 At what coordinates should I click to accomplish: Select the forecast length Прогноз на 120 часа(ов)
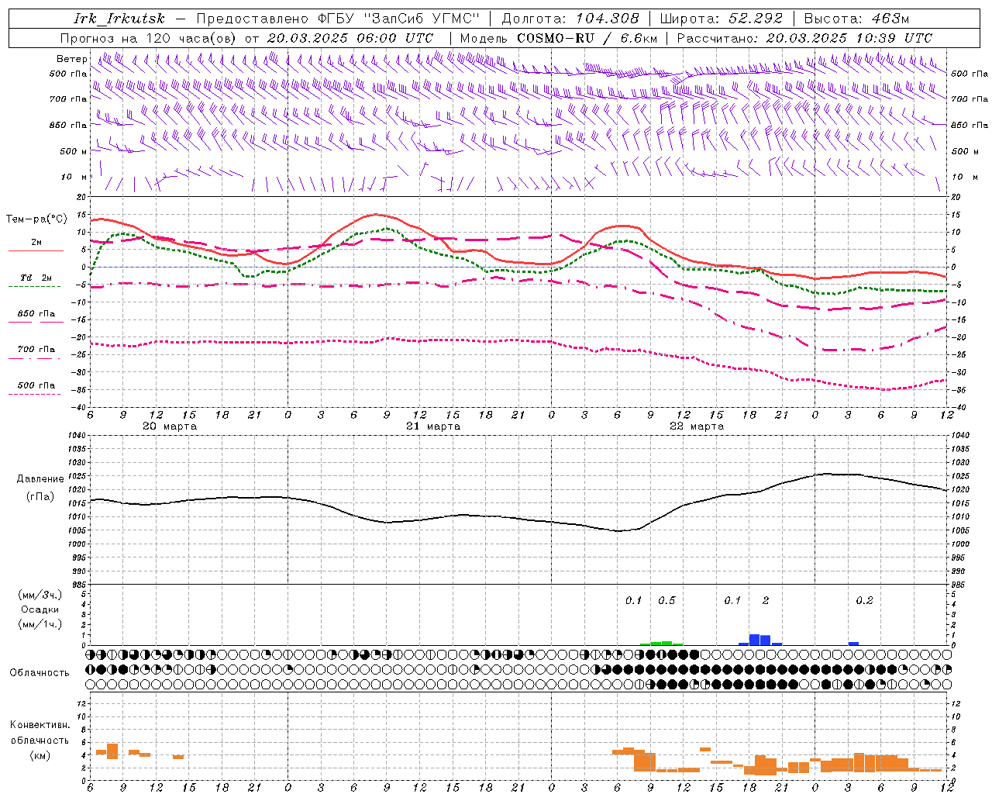click(150, 38)
